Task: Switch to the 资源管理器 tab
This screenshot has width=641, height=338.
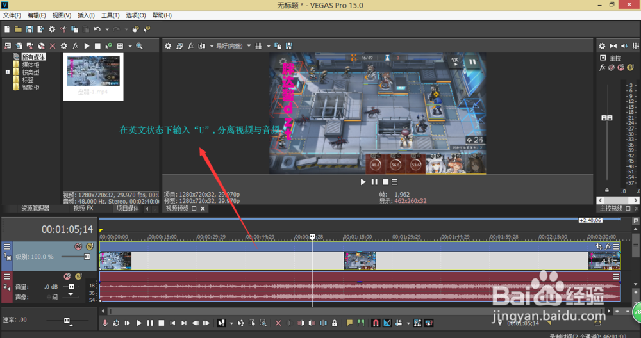Action: (x=35, y=208)
